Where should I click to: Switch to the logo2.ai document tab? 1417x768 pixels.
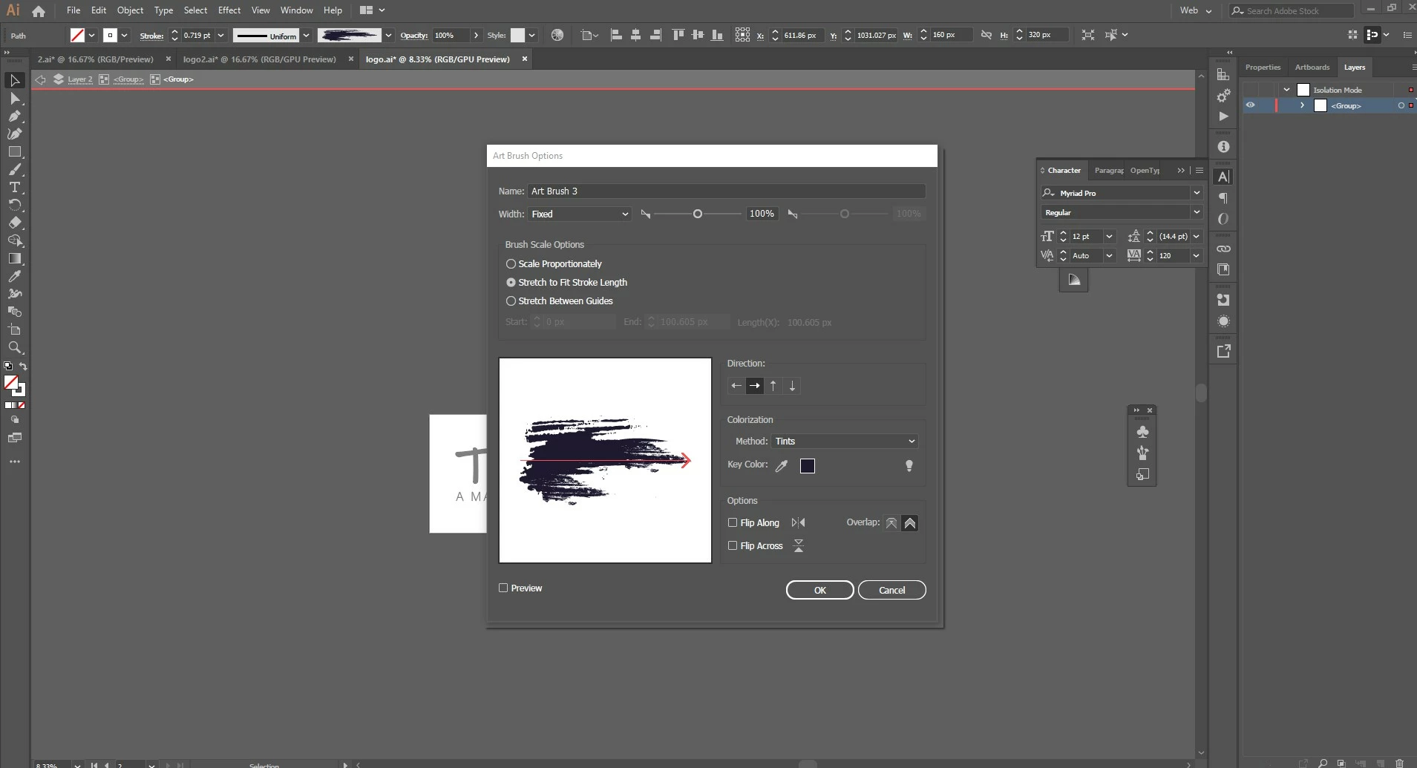(x=260, y=59)
